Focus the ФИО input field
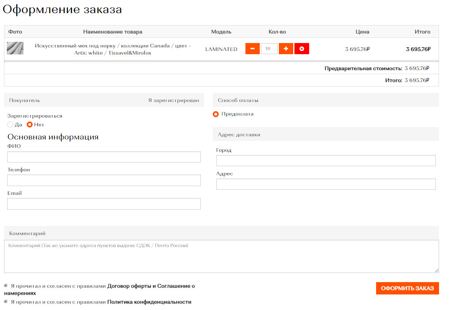The width and height of the screenshot is (449, 310). [x=104, y=157]
